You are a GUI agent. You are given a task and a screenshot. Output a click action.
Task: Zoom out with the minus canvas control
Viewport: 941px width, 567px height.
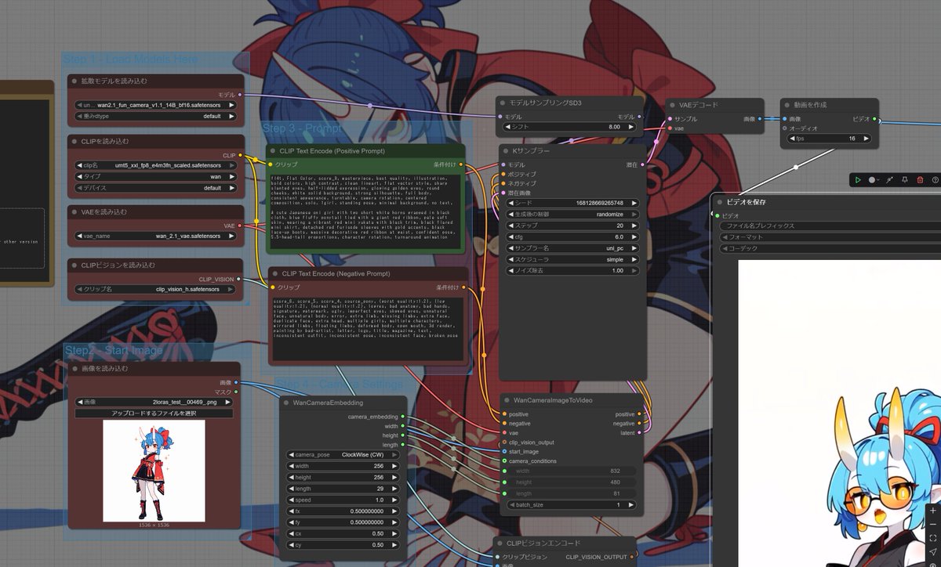(x=932, y=523)
